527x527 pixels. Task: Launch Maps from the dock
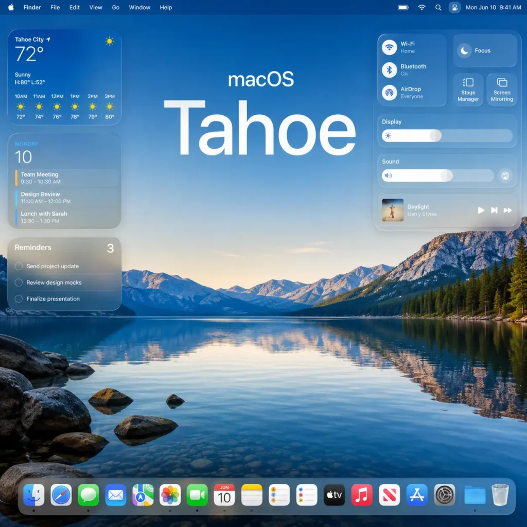(143, 495)
